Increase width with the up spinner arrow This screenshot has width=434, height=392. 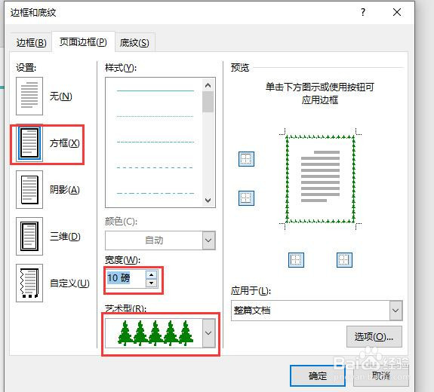(x=151, y=275)
